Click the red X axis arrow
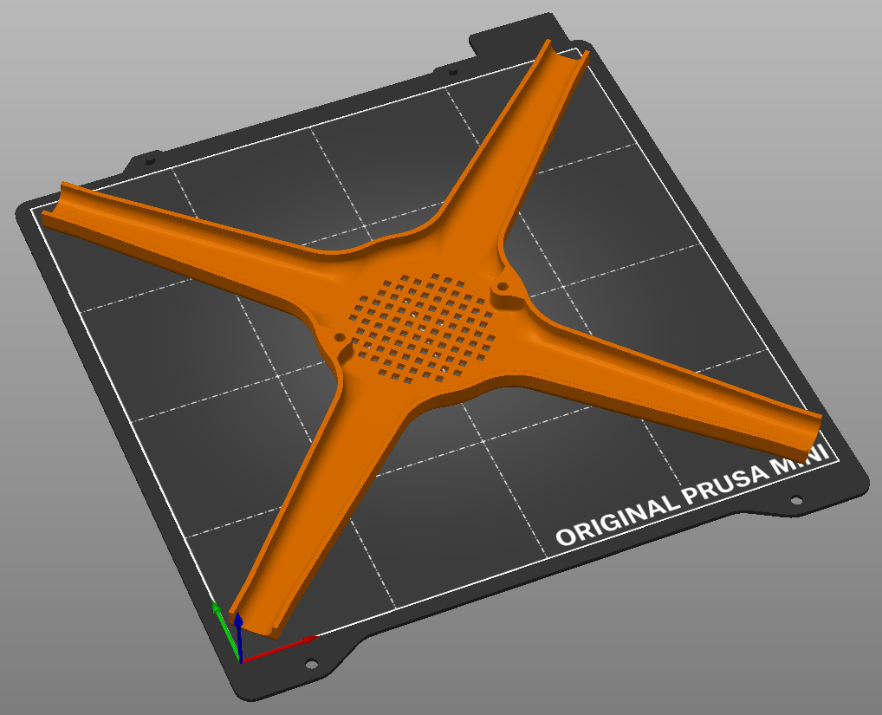The height and width of the screenshot is (715, 882). 278,650
